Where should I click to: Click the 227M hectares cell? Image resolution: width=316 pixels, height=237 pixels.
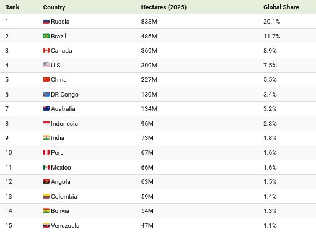click(149, 80)
